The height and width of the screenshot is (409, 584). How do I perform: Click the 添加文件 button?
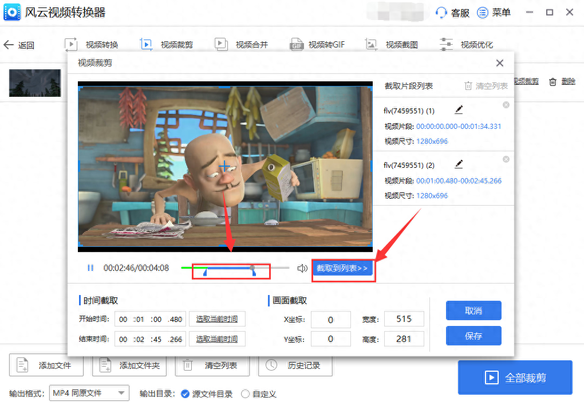pos(46,366)
